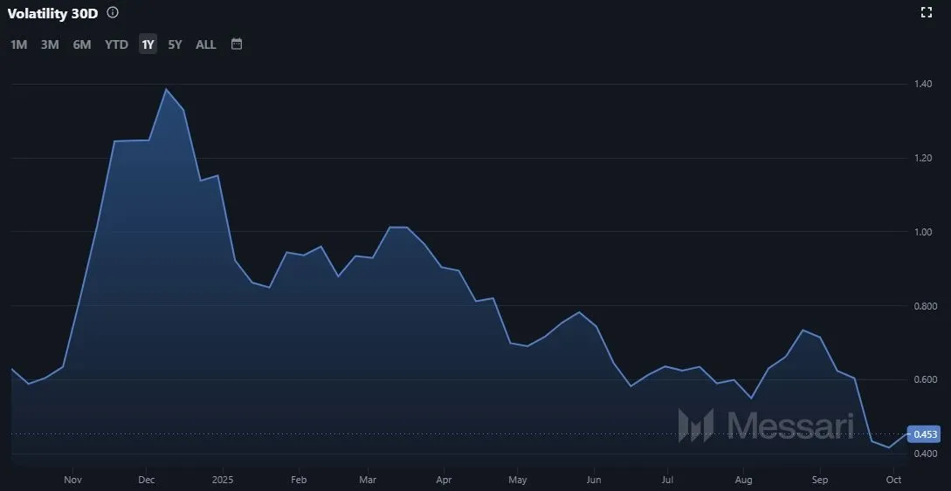Click the 1.00 y-axis gridline label
951x491 pixels.
click(923, 232)
